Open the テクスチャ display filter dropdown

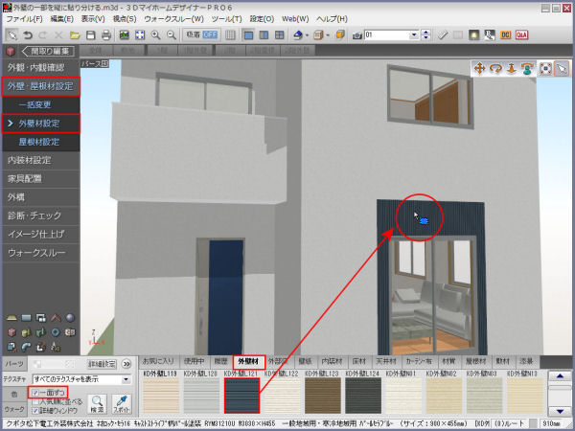(x=126, y=379)
